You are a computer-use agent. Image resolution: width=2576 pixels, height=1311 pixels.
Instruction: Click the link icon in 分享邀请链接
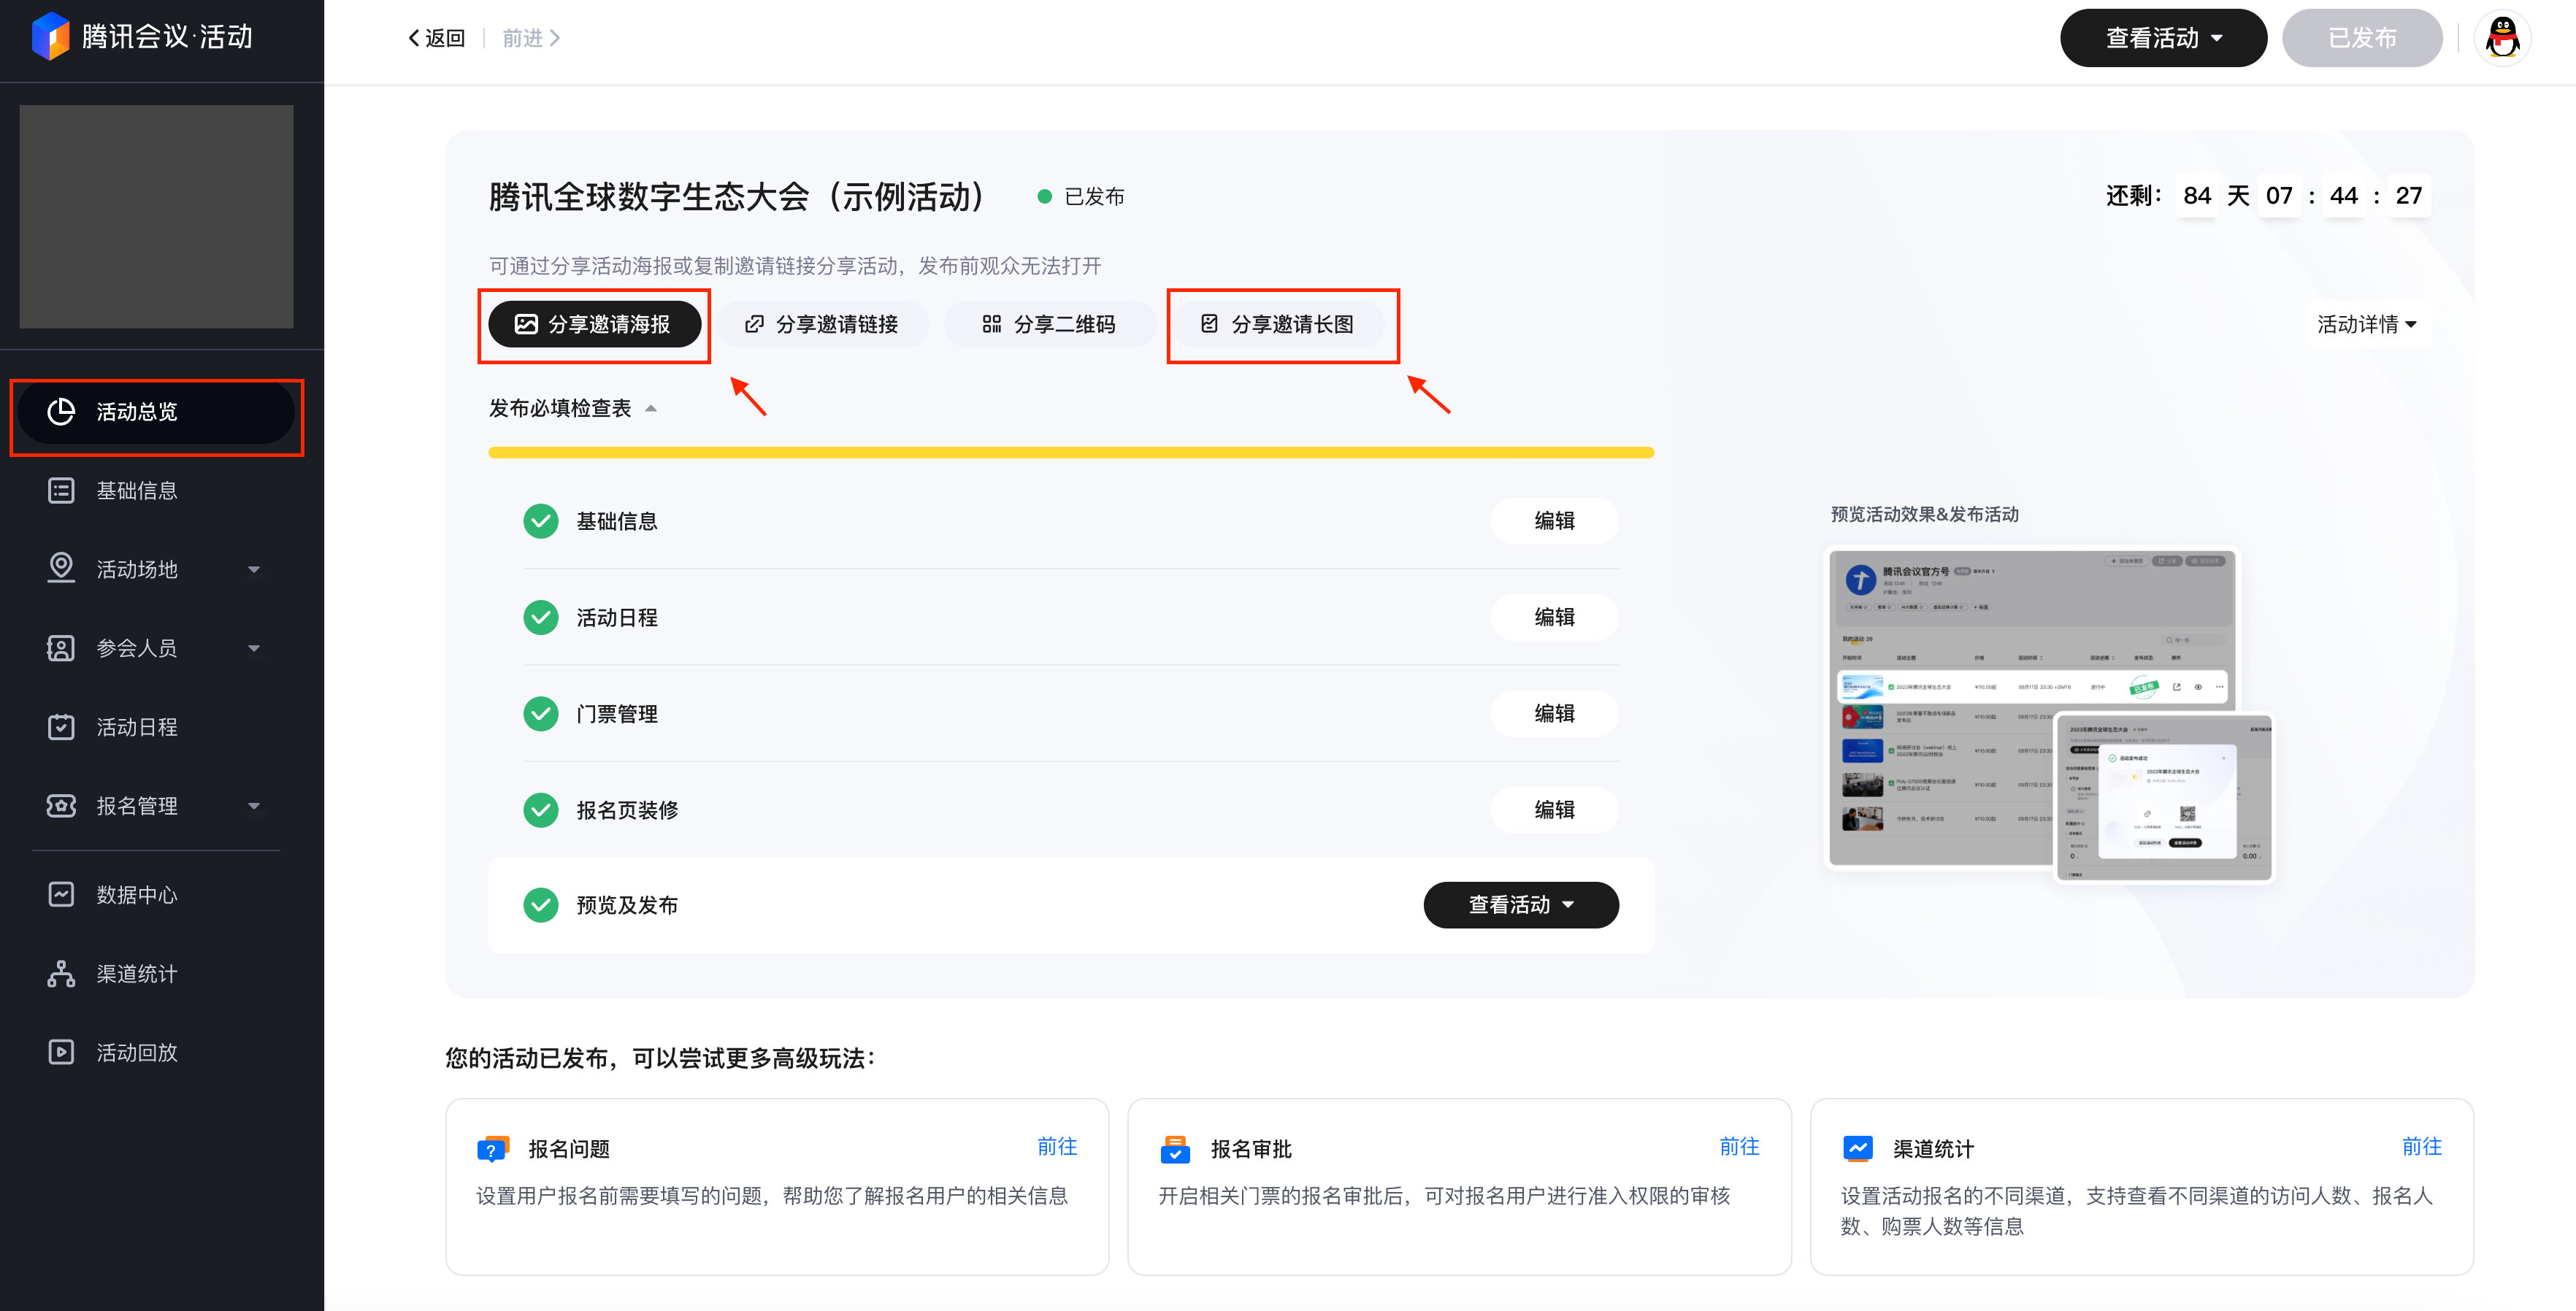coord(754,324)
